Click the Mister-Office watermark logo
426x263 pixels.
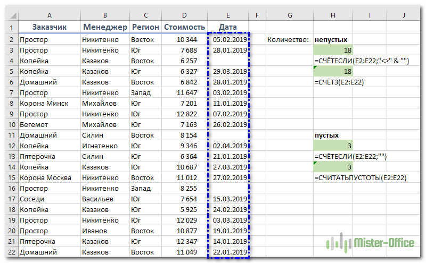pyautogui.click(x=371, y=242)
